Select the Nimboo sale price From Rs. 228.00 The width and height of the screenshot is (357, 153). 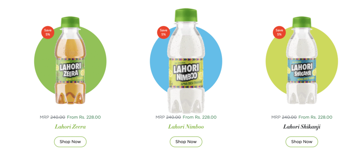[x=200, y=117]
